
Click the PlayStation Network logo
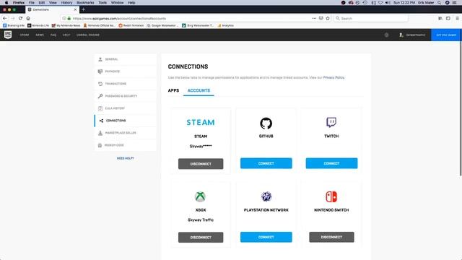266,196
